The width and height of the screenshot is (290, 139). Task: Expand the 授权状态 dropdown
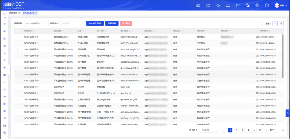[73, 24]
